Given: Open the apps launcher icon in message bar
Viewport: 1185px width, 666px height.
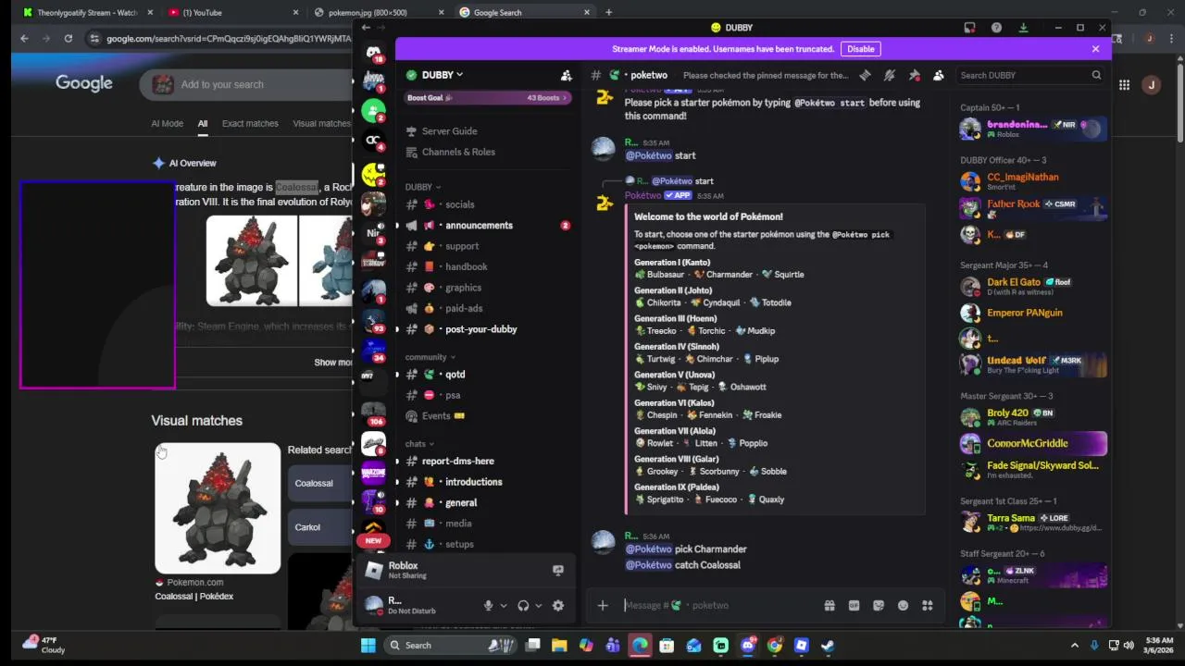Looking at the screenshot, I should pyautogui.click(x=928, y=605).
